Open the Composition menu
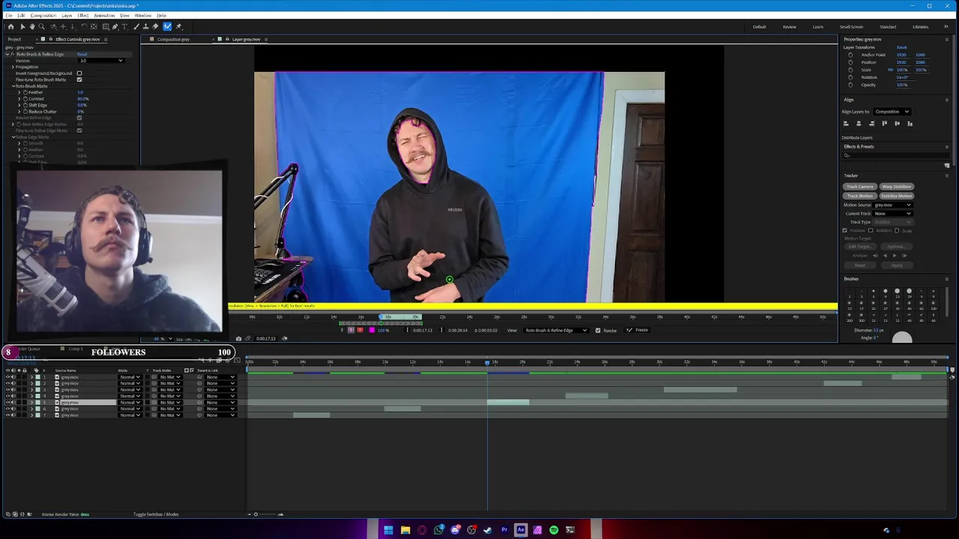This screenshot has width=959, height=539. (x=43, y=15)
